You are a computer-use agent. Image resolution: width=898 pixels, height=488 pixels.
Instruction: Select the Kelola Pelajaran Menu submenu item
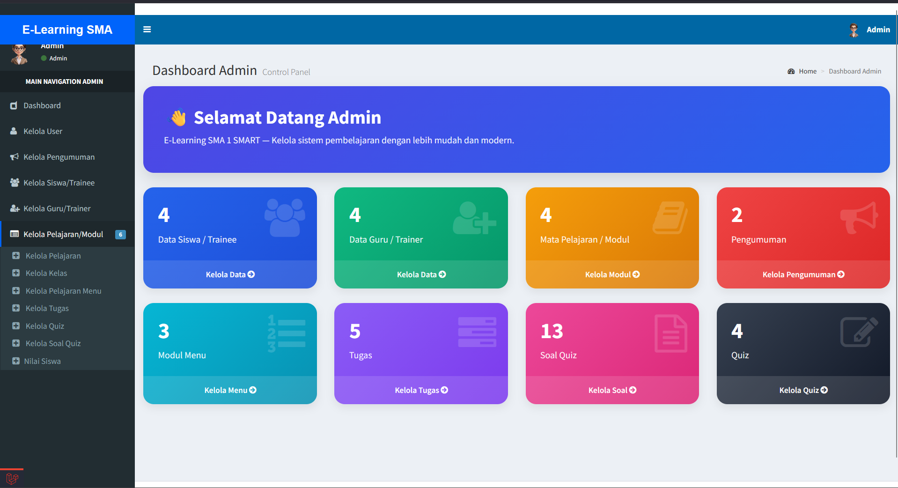point(67,291)
